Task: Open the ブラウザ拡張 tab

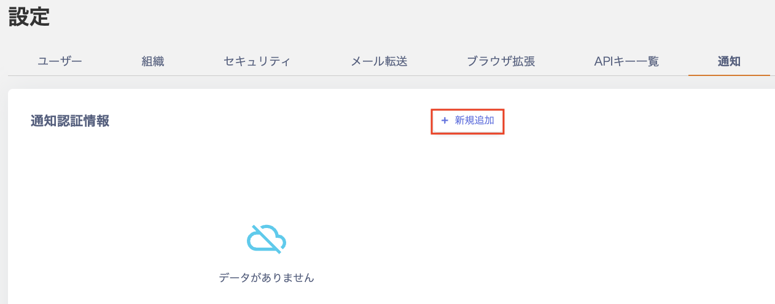Action: coord(500,61)
